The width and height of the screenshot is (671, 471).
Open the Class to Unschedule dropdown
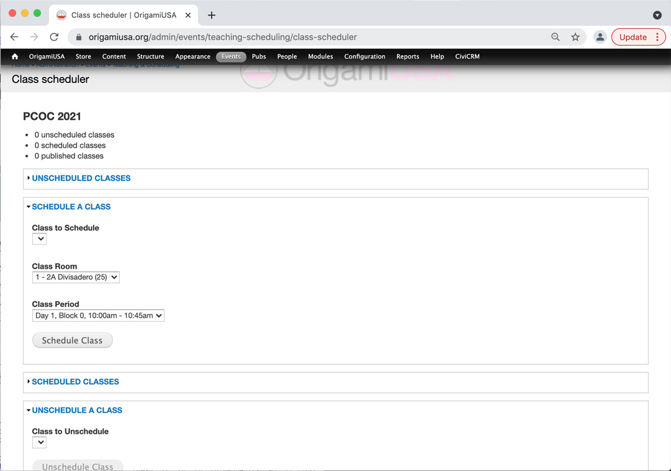tap(40, 442)
